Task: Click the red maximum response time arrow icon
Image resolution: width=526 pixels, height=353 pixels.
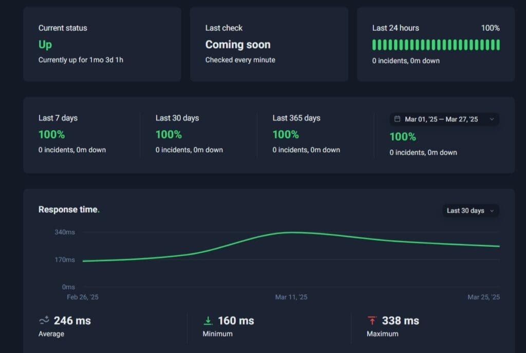Action: pyautogui.click(x=372, y=320)
